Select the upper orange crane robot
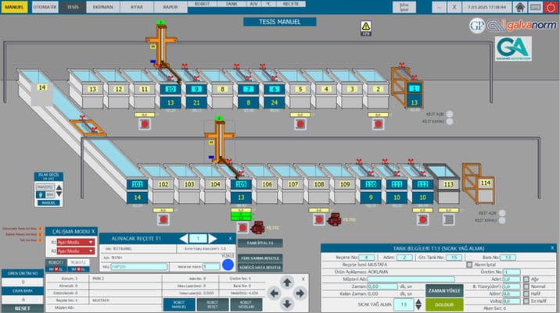The image size is (560, 313). tap(162, 44)
